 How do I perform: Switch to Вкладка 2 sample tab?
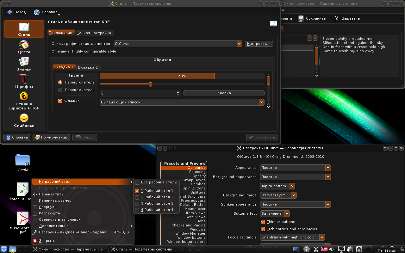coord(88,67)
